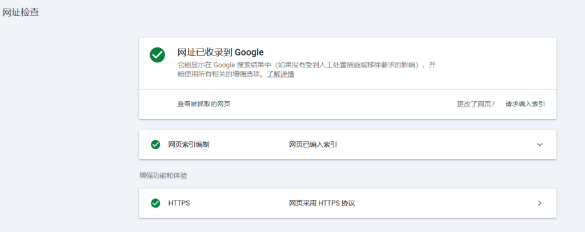This screenshot has width=585, height=232.
Task: Click the 增强功能和体验 section header
Action: (x=163, y=175)
